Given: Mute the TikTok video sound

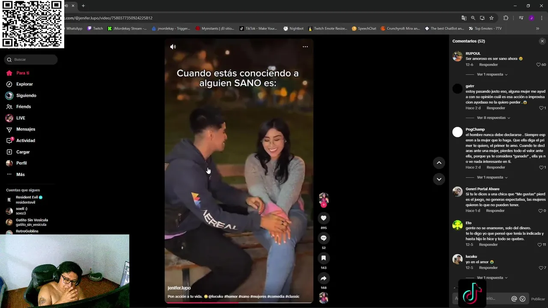Looking at the screenshot, I should click(173, 47).
